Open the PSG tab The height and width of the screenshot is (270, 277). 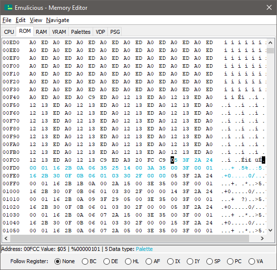click(115, 32)
